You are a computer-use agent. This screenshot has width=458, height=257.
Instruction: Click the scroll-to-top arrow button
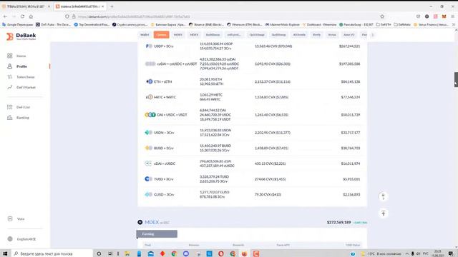click(x=384, y=213)
